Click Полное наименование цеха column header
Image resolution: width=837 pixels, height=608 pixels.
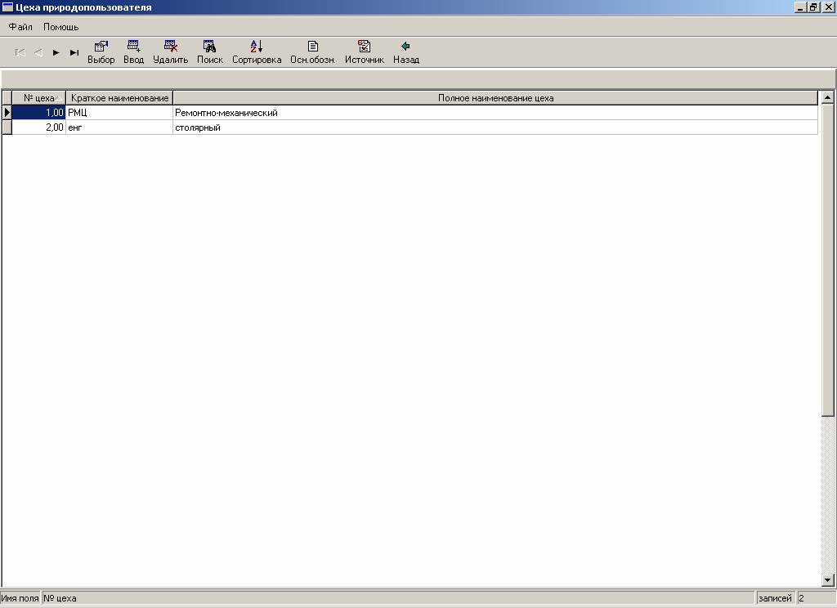(x=495, y=98)
